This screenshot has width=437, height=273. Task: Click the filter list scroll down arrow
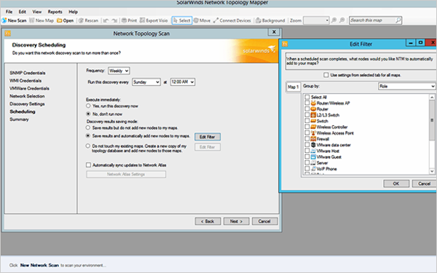coord(432,171)
